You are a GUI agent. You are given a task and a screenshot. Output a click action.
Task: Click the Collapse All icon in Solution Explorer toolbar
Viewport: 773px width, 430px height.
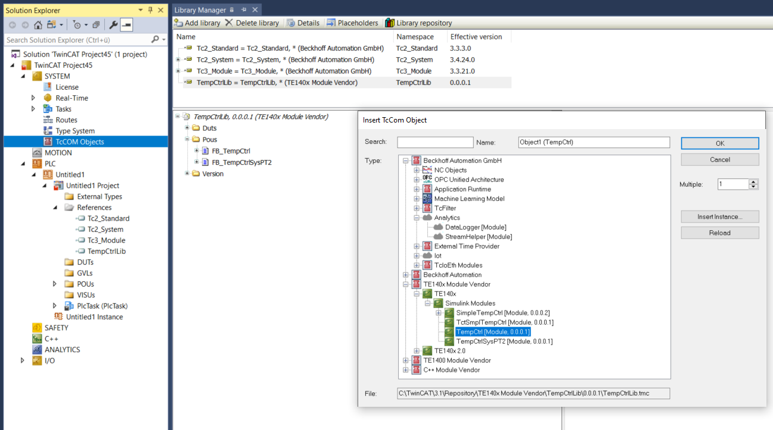[x=95, y=25]
